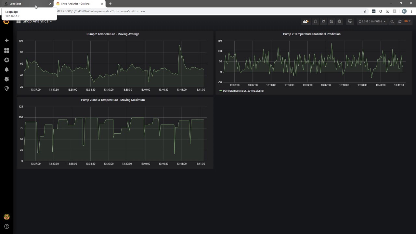The height and width of the screenshot is (234, 416).
Task: Zoom out time range with magnifier
Action: coord(392,21)
